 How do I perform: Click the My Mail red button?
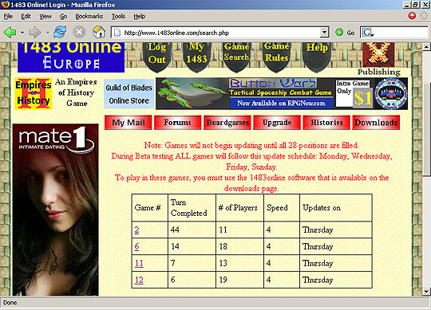tap(128, 123)
